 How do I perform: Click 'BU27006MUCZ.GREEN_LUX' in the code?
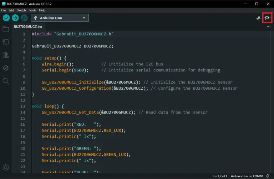point(100,154)
